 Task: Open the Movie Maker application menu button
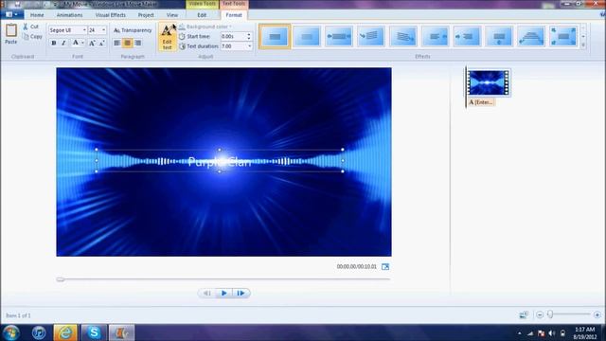click(12, 15)
